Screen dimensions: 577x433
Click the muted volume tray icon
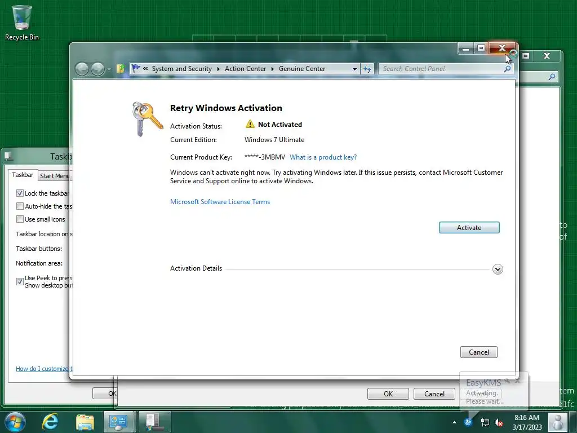click(499, 423)
